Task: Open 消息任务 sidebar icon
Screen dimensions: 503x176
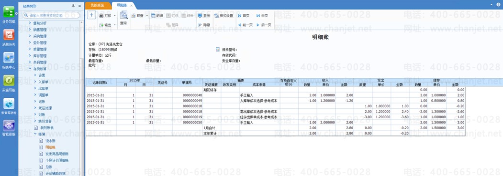Action: pos(9,37)
